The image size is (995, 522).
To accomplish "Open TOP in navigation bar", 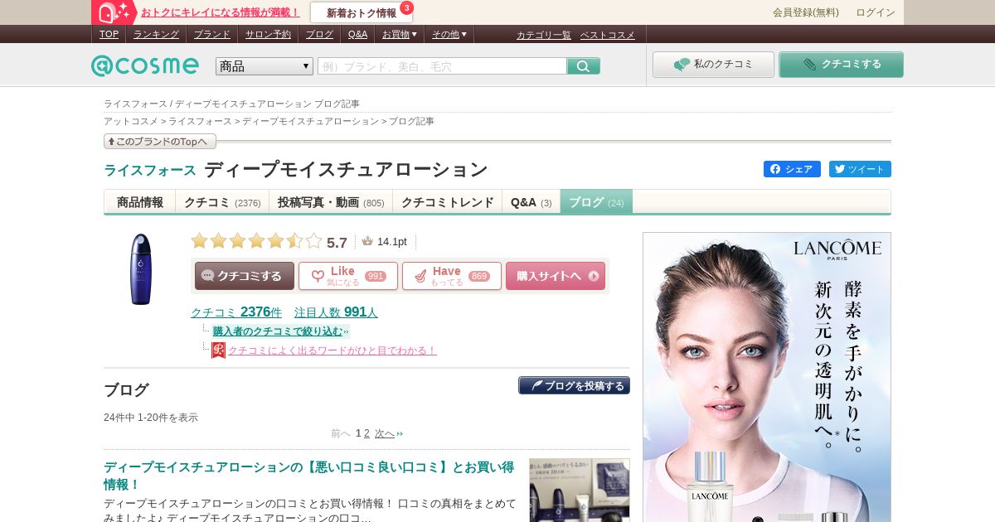I will point(109,34).
